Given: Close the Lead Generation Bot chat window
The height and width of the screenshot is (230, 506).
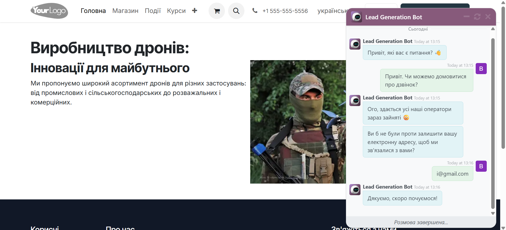Looking at the screenshot, I should pos(488,17).
